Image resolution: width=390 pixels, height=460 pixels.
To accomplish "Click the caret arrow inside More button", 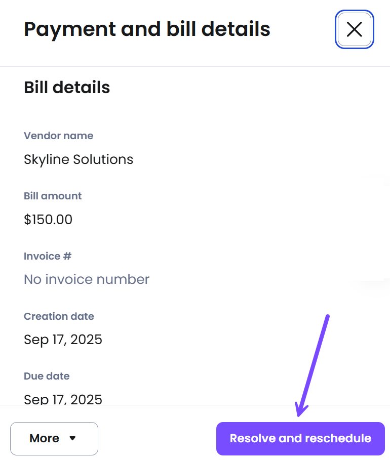I will coord(72,438).
